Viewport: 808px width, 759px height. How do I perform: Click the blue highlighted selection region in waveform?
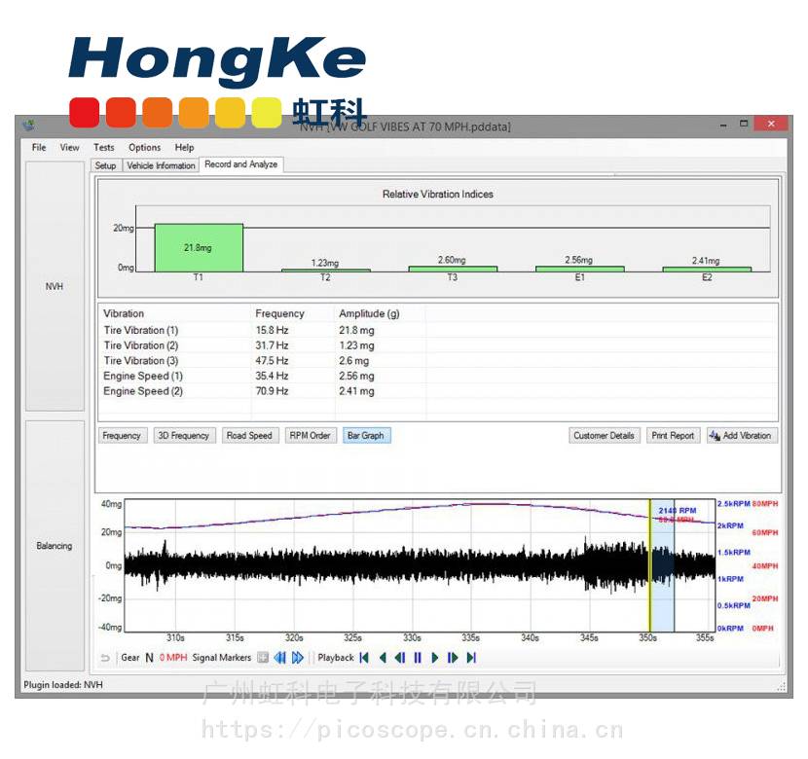tap(663, 565)
